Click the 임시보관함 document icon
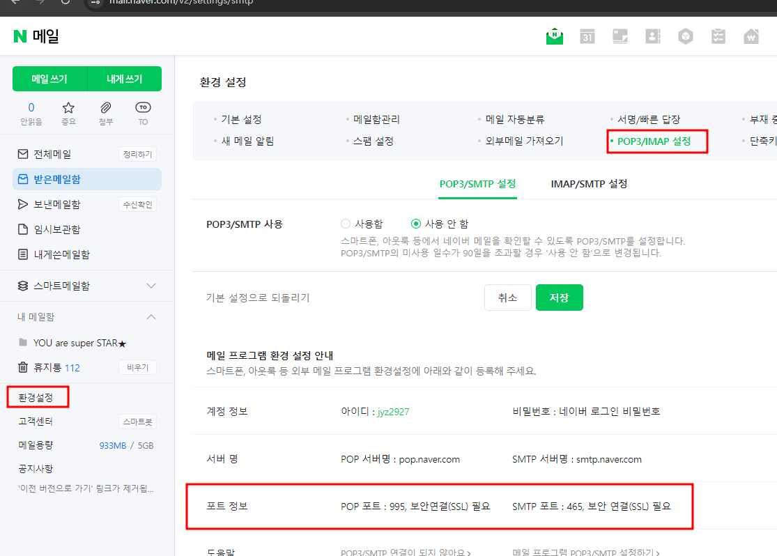 23,229
